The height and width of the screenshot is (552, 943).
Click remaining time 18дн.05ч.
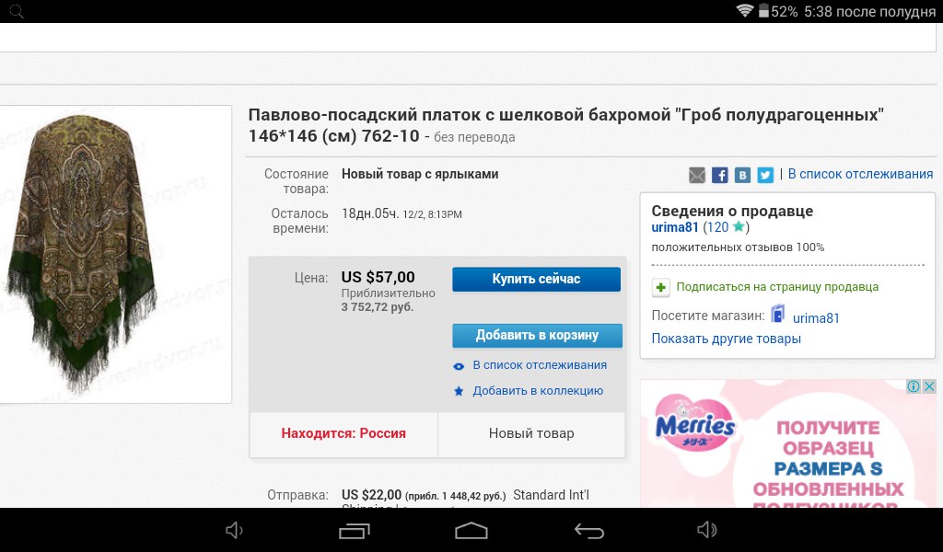pyautogui.click(x=370, y=213)
